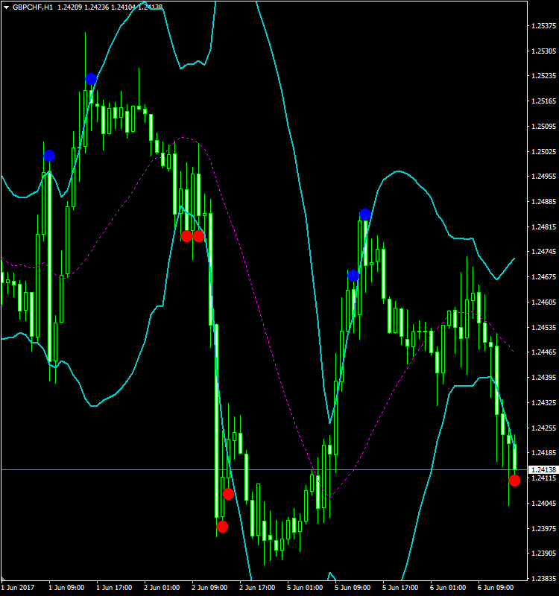
Task: Click the current price label 1.24138 on the axis
Action: click(544, 470)
